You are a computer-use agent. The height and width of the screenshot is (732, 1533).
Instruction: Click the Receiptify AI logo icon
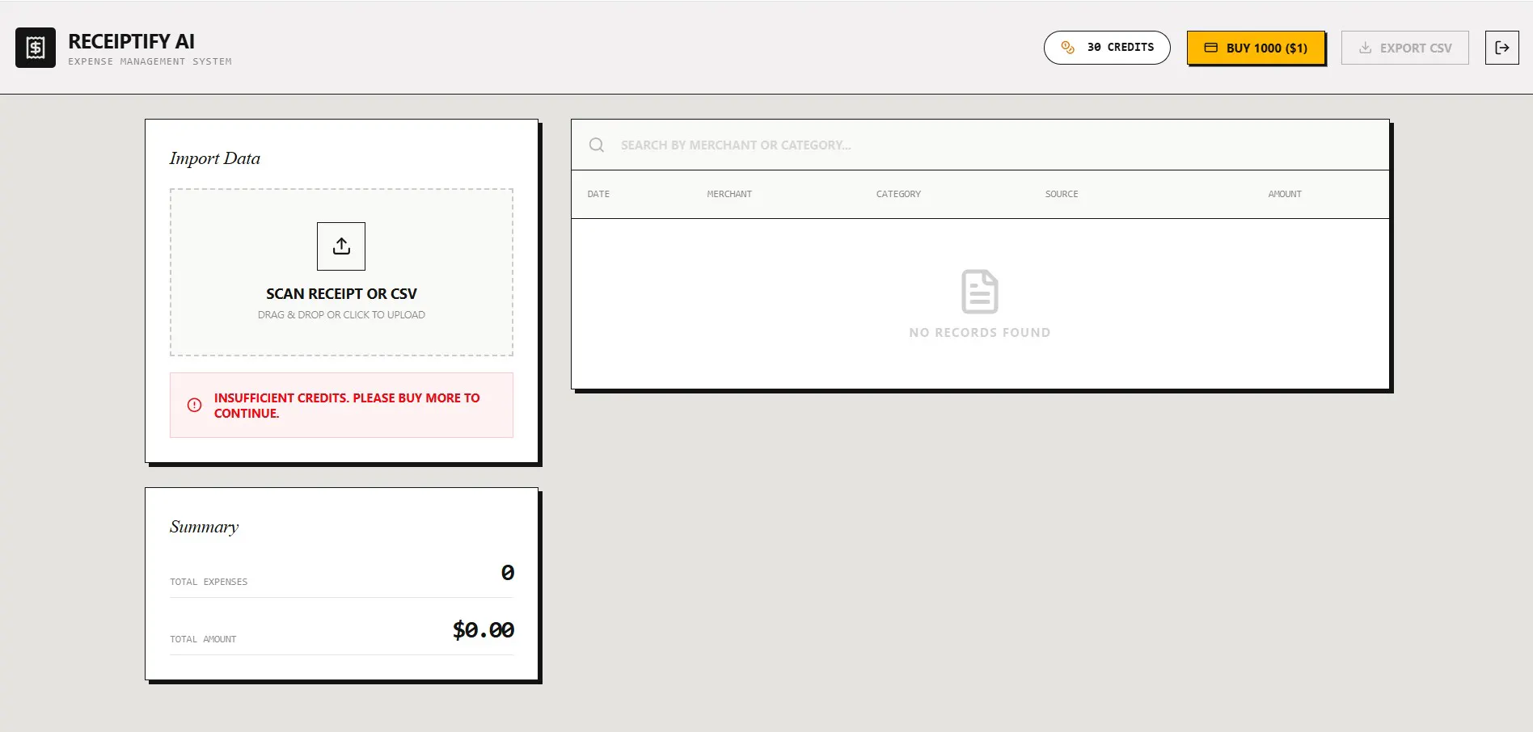[x=36, y=48]
